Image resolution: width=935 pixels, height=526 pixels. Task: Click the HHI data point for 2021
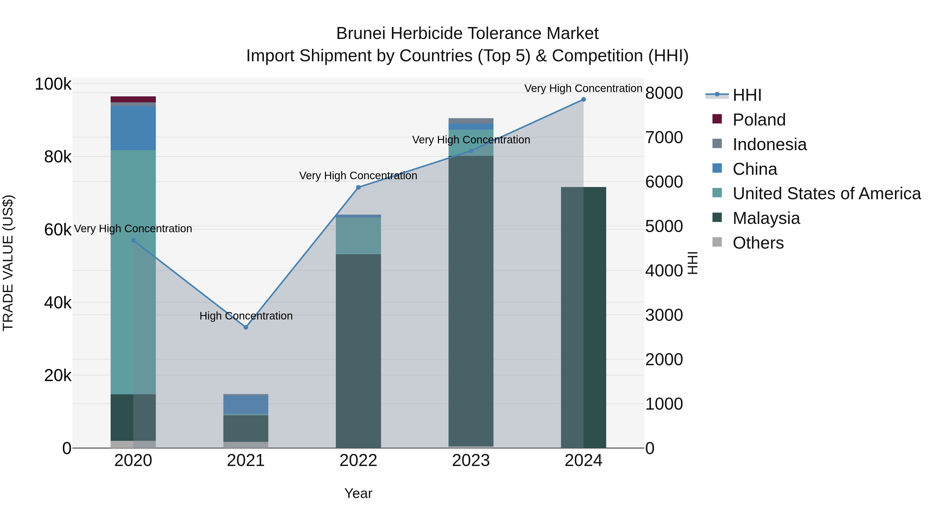pos(246,327)
